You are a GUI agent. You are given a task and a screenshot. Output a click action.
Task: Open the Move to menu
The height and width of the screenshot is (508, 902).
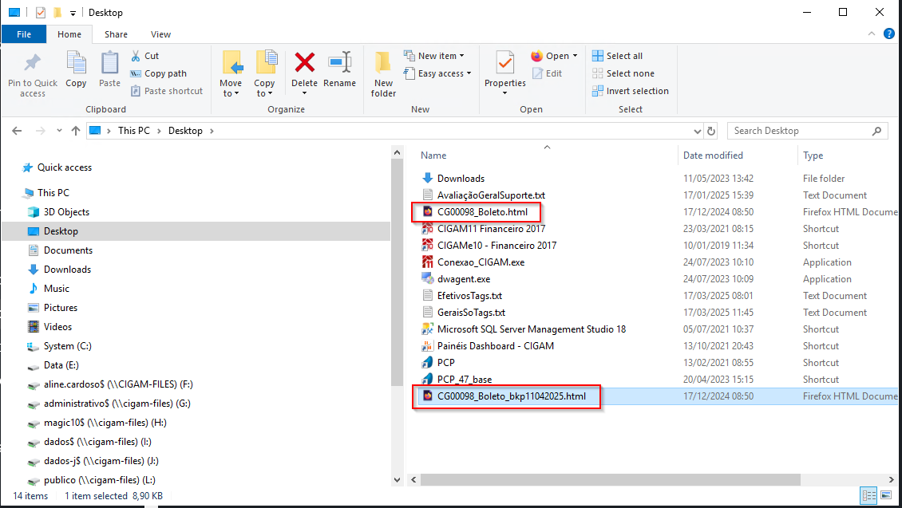[231, 73]
